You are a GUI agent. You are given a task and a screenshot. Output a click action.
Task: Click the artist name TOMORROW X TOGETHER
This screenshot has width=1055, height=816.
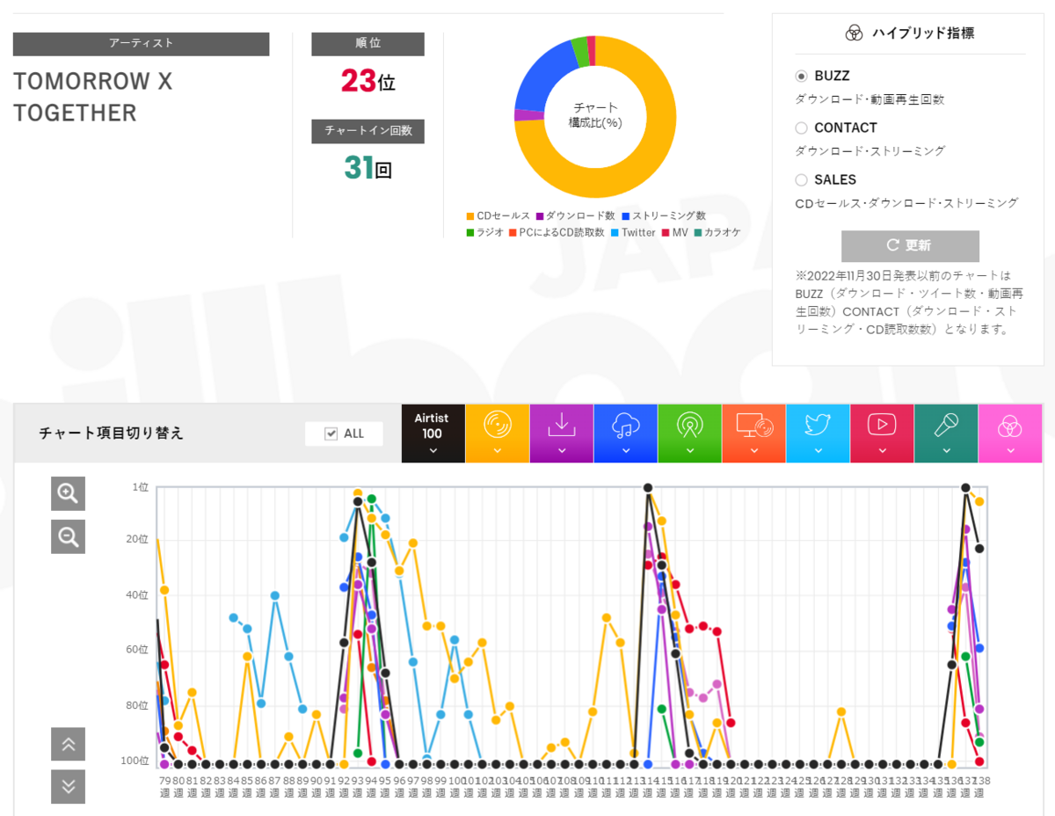pyautogui.click(x=92, y=97)
